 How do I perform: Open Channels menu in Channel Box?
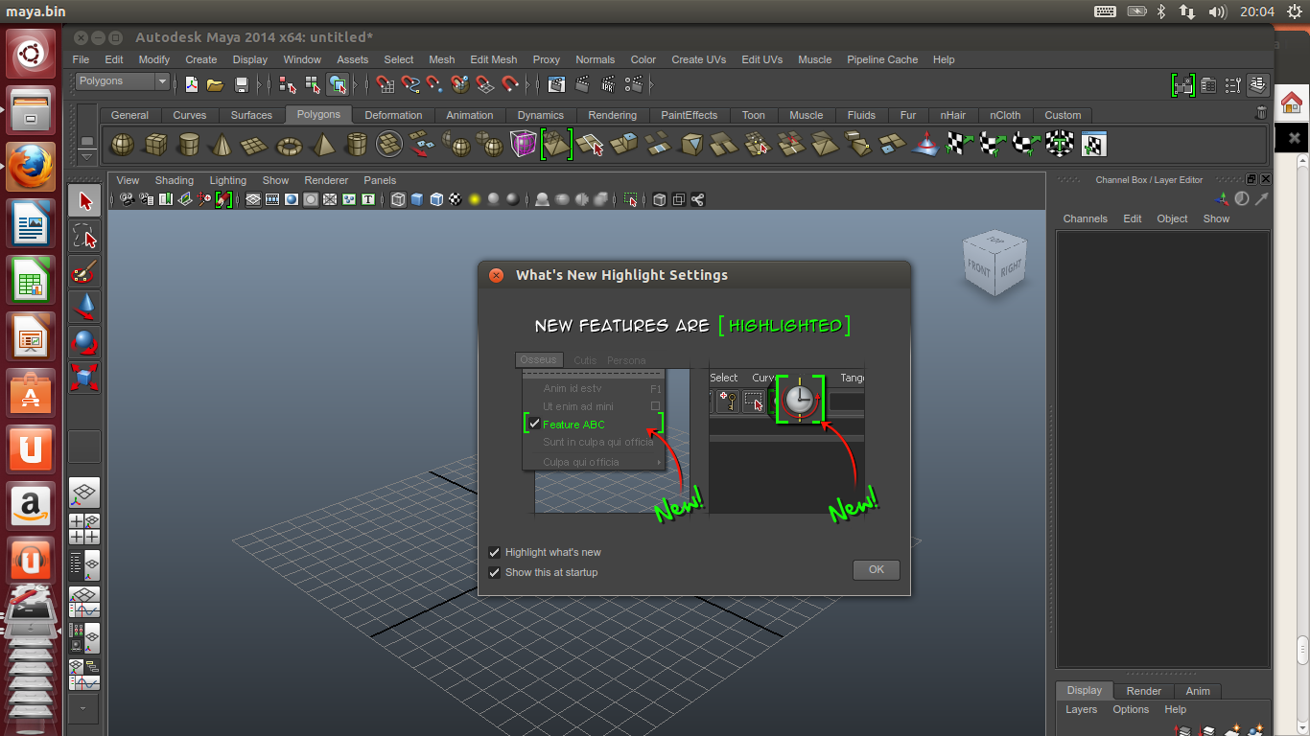1085,218
